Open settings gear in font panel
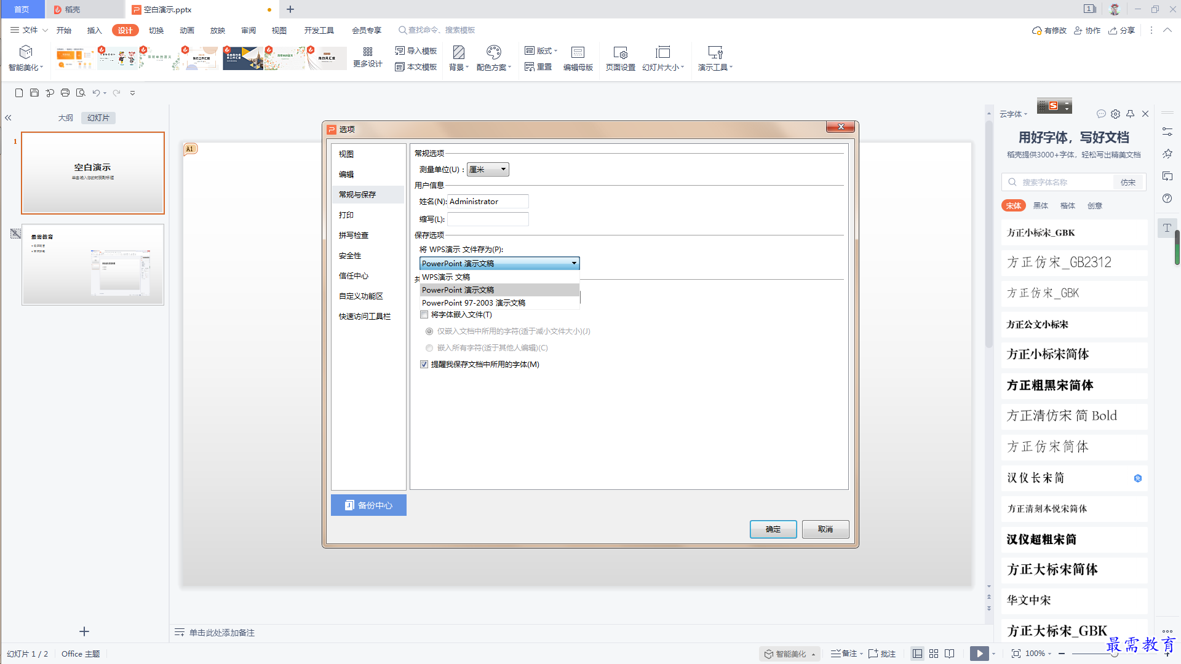The height and width of the screenshot is (664, 1181). 1115,114
